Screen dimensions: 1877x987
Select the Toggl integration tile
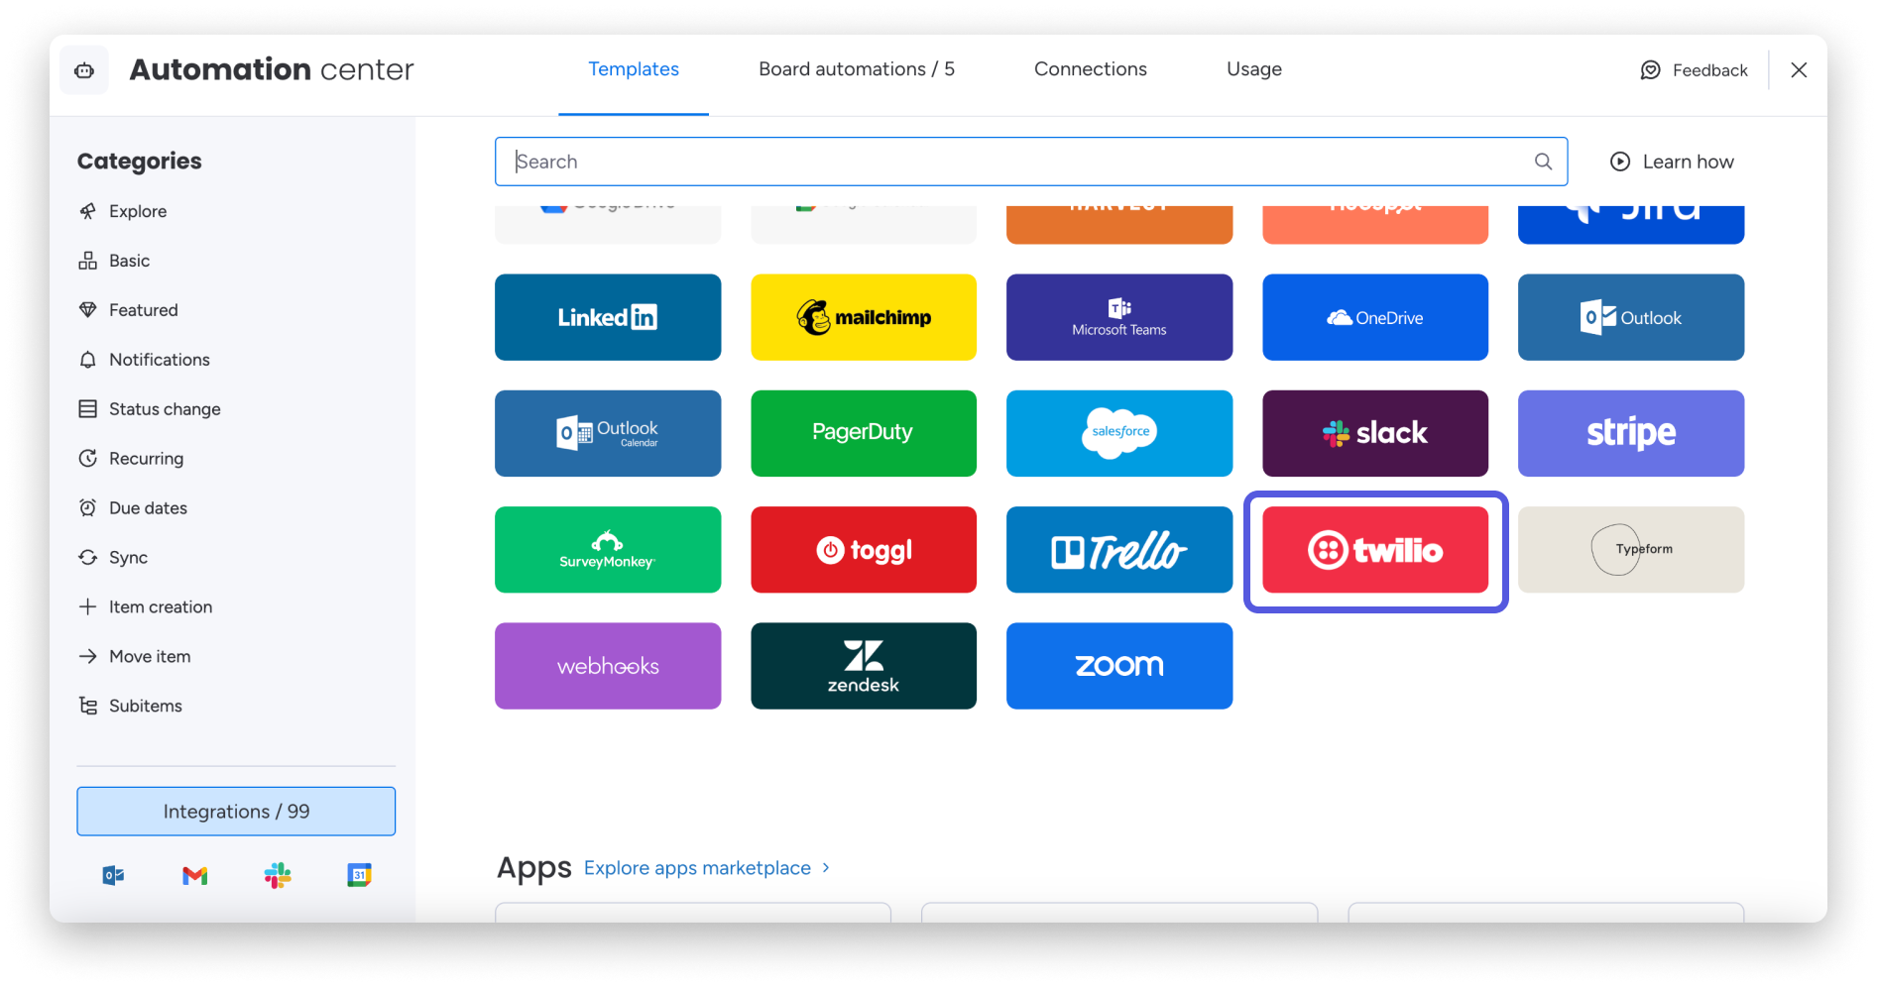(x=864, y=550)
